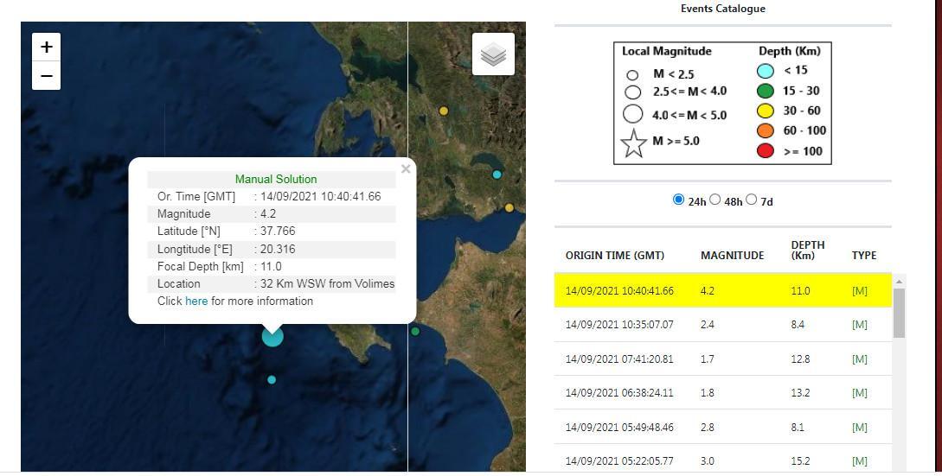Select the 48h time range

point(715,200)
